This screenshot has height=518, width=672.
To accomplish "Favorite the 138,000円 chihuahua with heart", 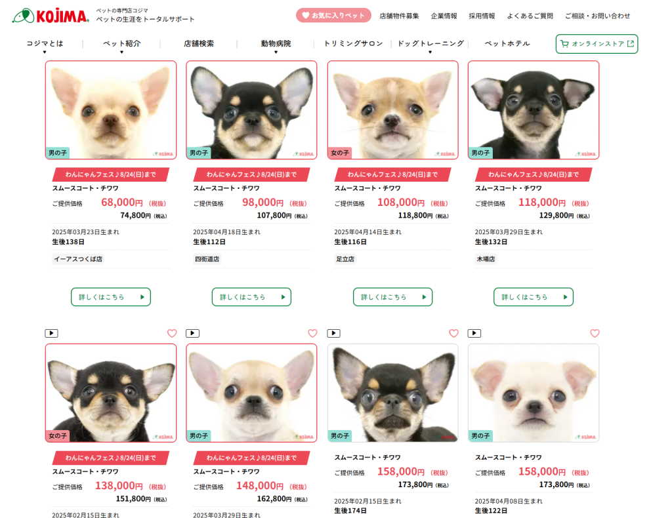I will (x=172, y=333).
